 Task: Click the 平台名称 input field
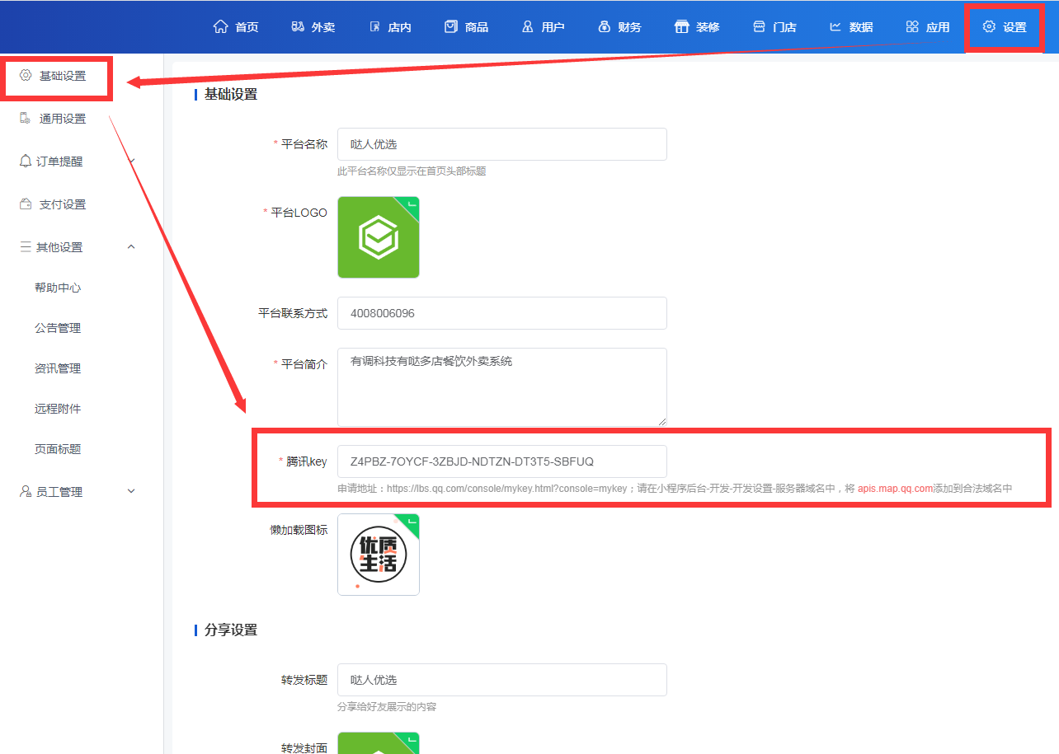(502, 144)
